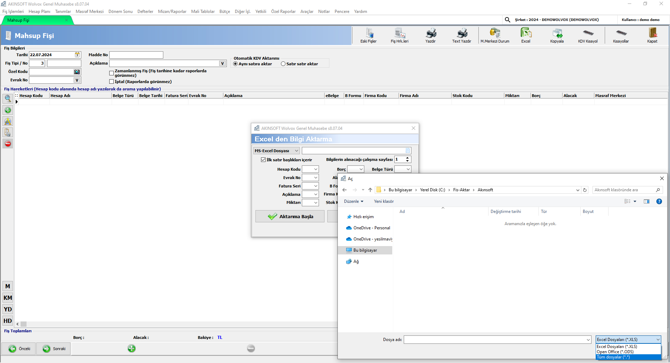670x363 pixels.
Task: Enable the İptal (Raporlarda görünmez) checkbox
Action: 112,82
